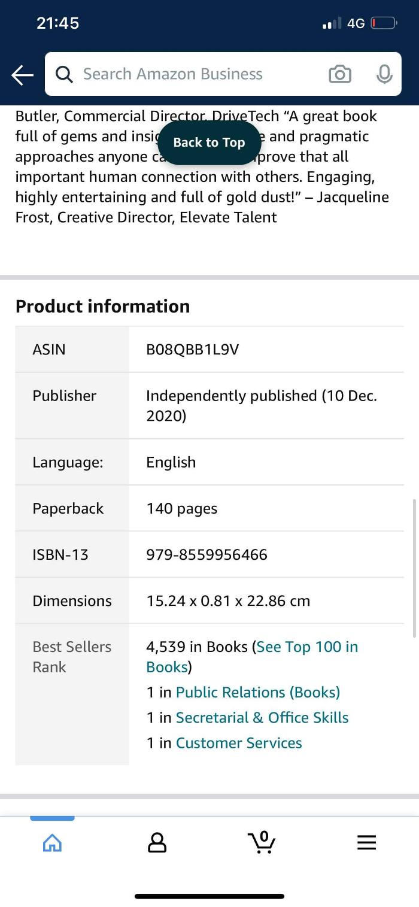Open the shopping cart icon
Image resolution: width=419 pixels, height=907 pixels.
coord(262,842)
